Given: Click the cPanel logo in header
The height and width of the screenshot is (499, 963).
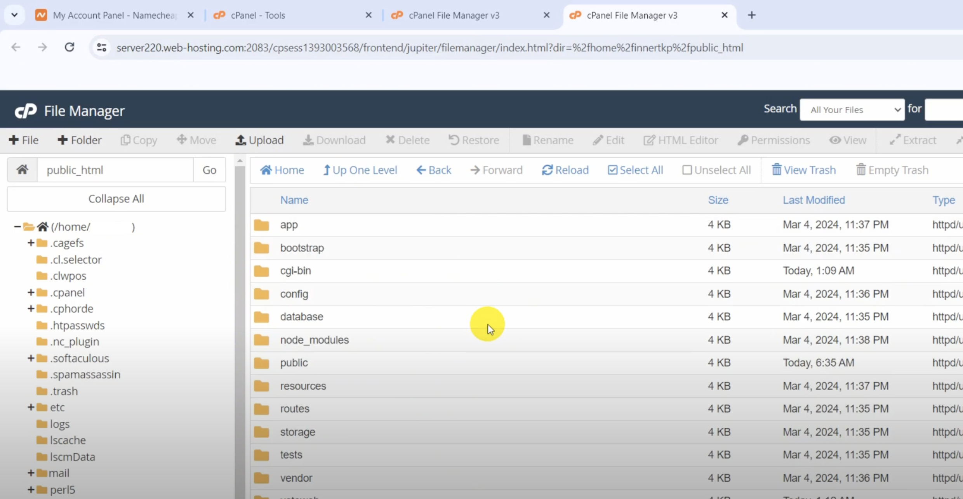Looking at the screenshot, I should 26,111.
